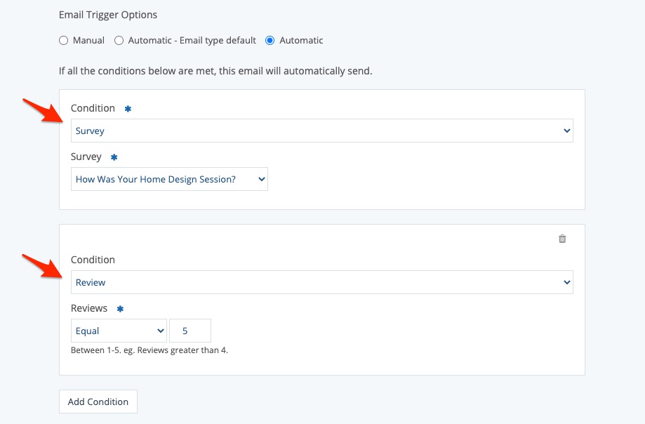Click the Reviews field label
The width and height of the screenshot is (645, 424).
(x=89, y=308)
